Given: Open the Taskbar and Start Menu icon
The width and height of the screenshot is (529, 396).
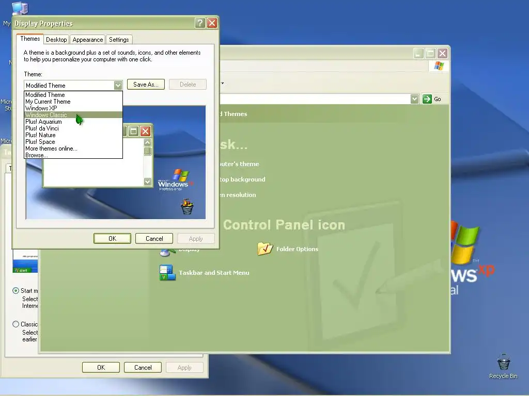Looking at the screenshot, I should pos(167,272).
